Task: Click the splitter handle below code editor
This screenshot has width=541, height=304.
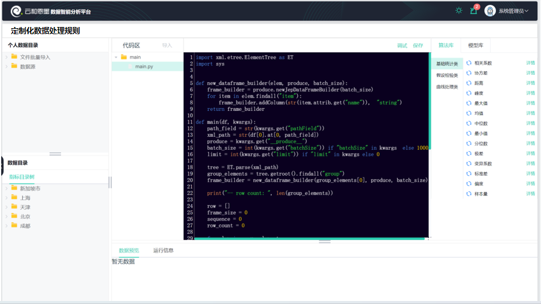Action: [x=325, y=242]
